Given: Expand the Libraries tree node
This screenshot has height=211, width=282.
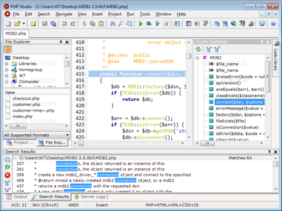Looking at the screenshot, I should point(6,64).
